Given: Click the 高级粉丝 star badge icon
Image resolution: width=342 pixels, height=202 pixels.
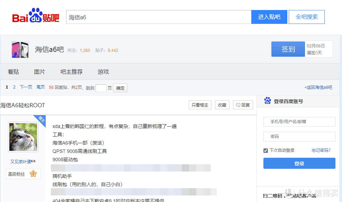Looking at the screenshot, I should 33,174.
